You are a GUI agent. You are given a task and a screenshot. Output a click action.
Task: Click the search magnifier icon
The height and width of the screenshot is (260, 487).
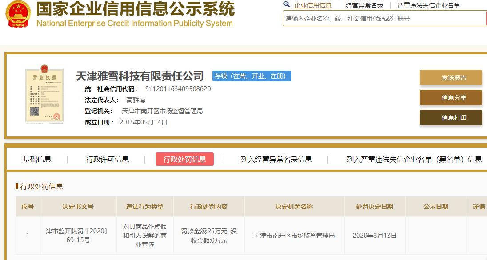(x=287, y=4)
